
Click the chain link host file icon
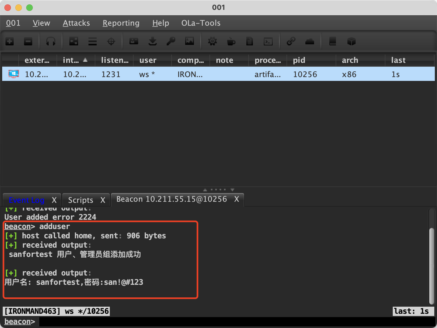pos(291,42)
